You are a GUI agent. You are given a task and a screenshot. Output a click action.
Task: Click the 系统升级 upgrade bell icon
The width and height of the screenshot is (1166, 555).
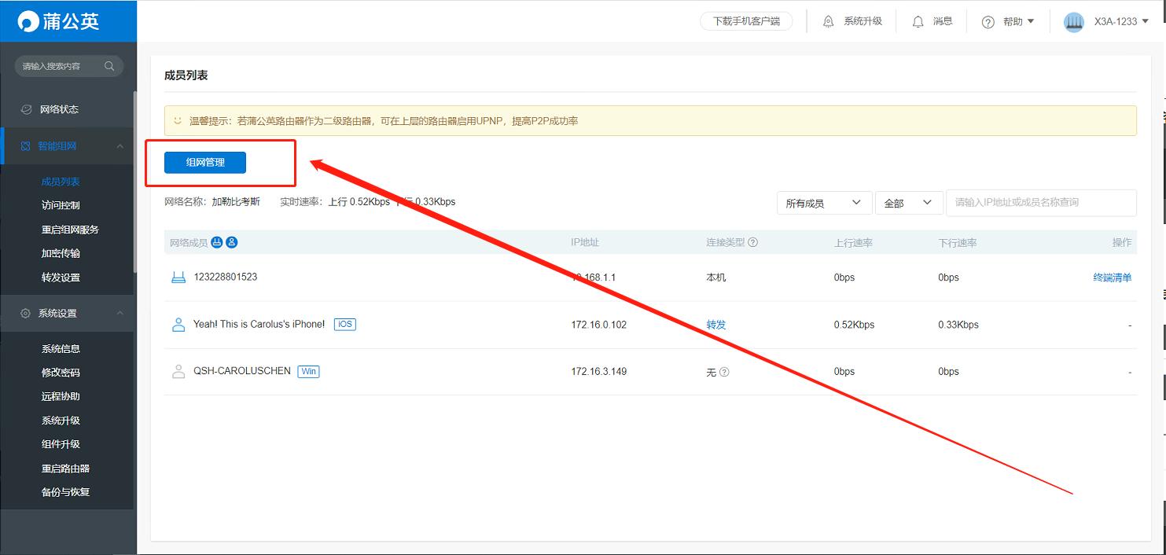click(829, 21)
